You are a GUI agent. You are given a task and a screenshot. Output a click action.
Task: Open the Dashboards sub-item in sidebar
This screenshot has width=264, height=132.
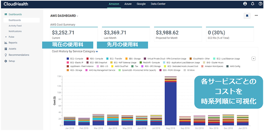pyautogui.click(x=22, y=20)
